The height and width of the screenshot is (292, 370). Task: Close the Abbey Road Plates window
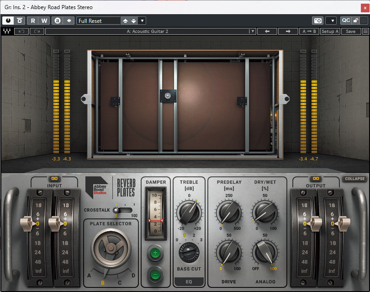365,8
